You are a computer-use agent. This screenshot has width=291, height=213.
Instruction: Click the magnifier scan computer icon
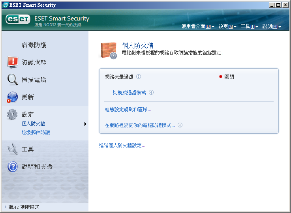pyautogui.click(x=13, y=80)
